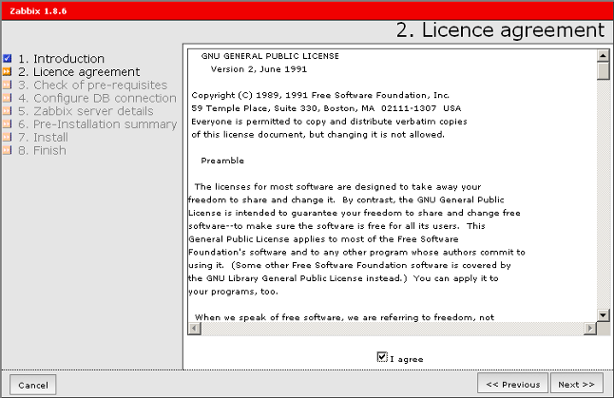Image resolution: width=614 pixels, height=398 pixels.
Task: Click the current-step arrow icon beside Licence agreement
Action: [x=8, y=72]
